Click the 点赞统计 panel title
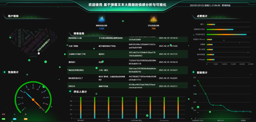This screenshot has height=122, width=256. click(x=202, y=16)
